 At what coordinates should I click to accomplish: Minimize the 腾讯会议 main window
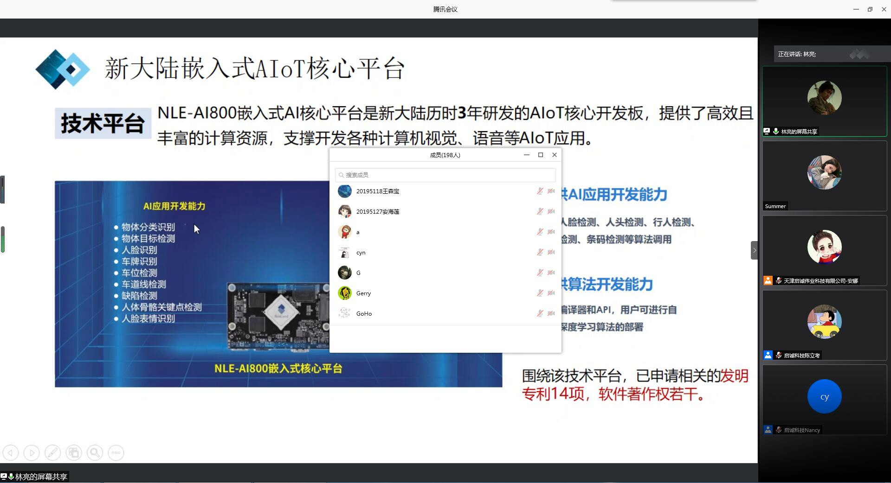pos(856,9)
